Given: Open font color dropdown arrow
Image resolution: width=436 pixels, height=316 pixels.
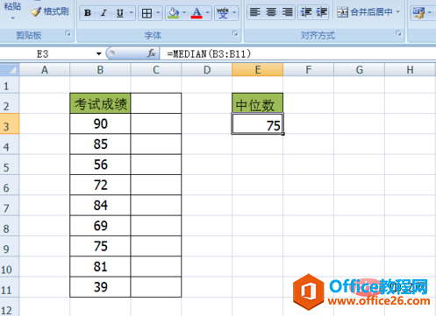Looking at the screenshot, I should [208, 13].
